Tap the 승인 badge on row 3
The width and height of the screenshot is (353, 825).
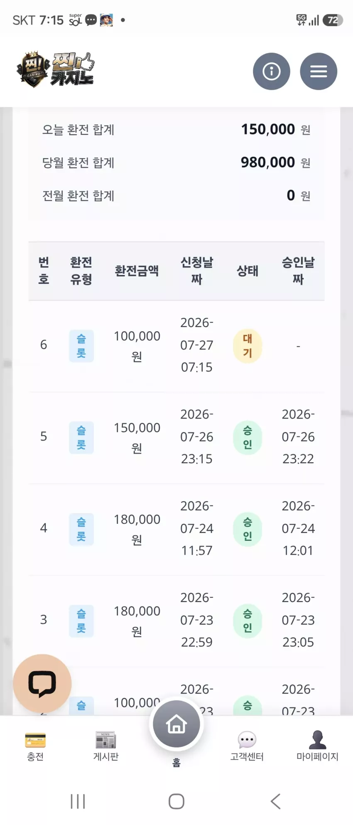click(x=248, y=621)
